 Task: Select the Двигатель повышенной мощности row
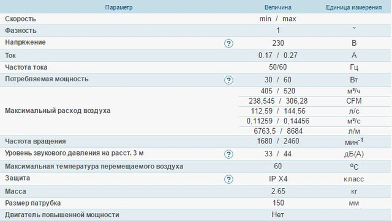point(196,215)
